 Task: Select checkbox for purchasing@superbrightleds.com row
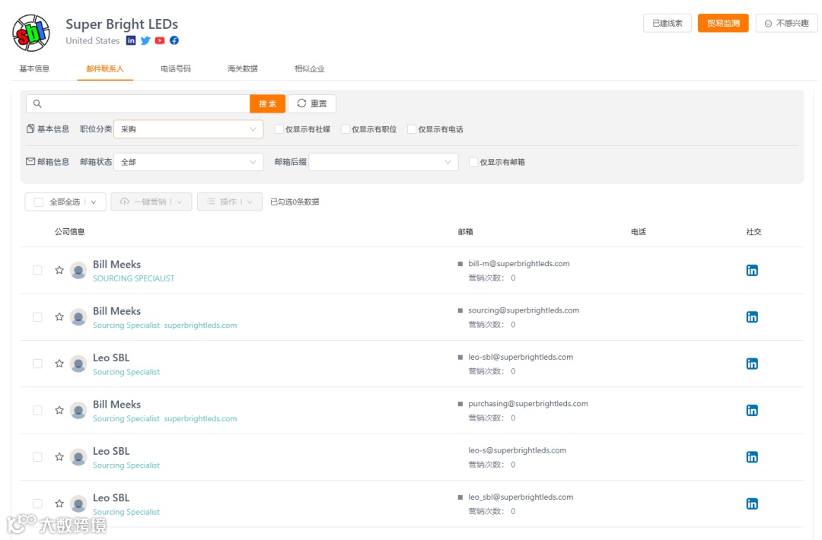tap(37, 410)
